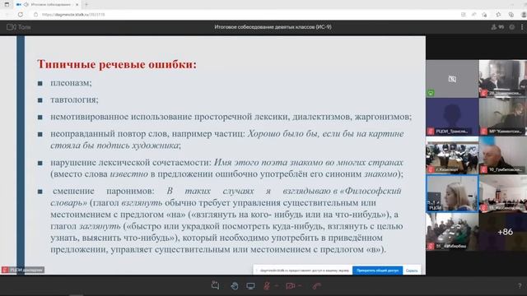
Task: Open microphone options arrow beside mic icon
Action: coord(277,286)
